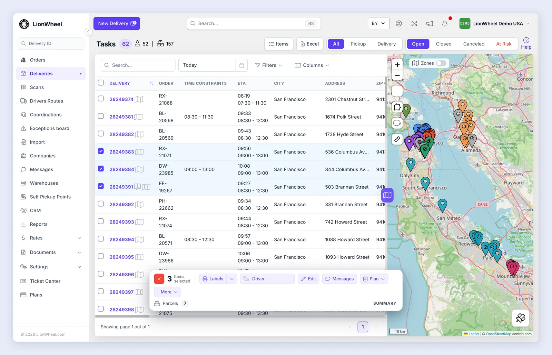Screen dimensions: 552x355
Task: Switch to the Pickup tab
Action: point(358,44)
